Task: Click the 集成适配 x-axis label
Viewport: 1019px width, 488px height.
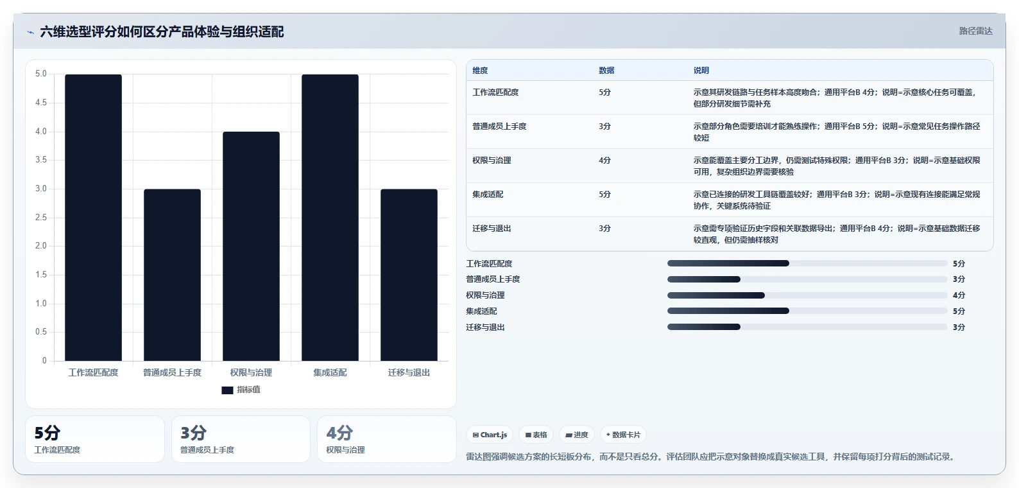Action: (x=330, y=372)
